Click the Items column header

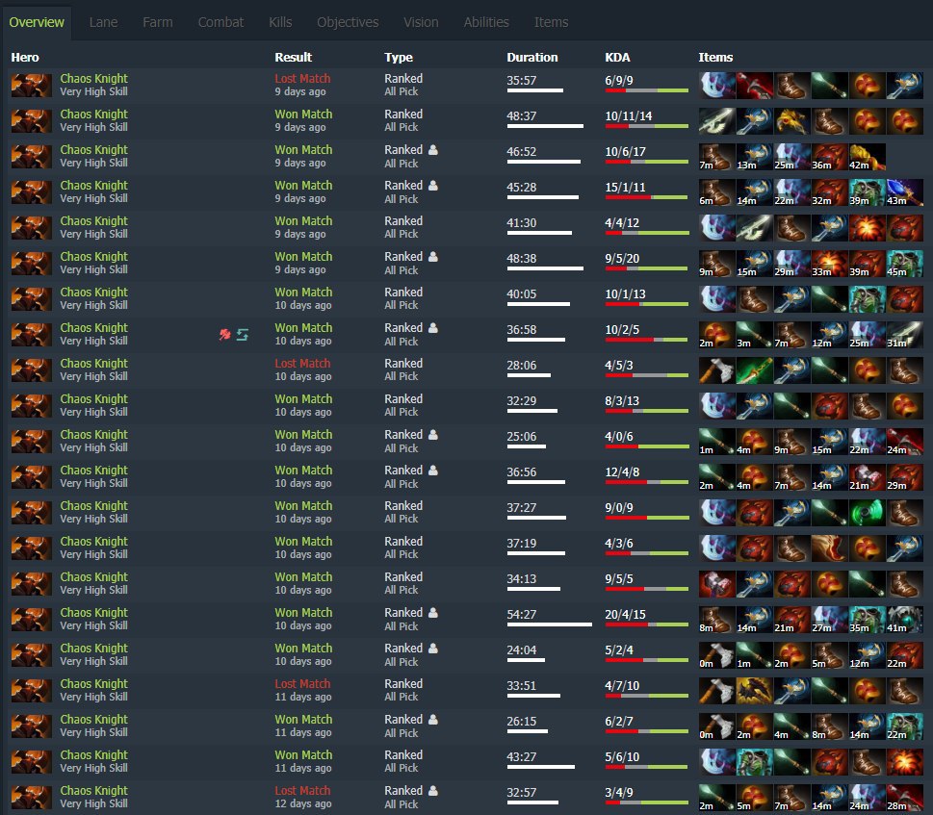[715, 57]
